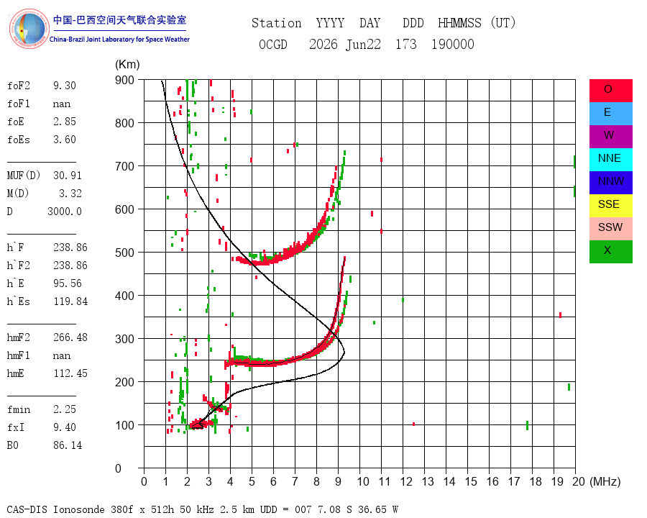This screenshot has height=518, width=647.
Task: Select the cyan NNE legend swatch
Action: [x=610, y=160]
